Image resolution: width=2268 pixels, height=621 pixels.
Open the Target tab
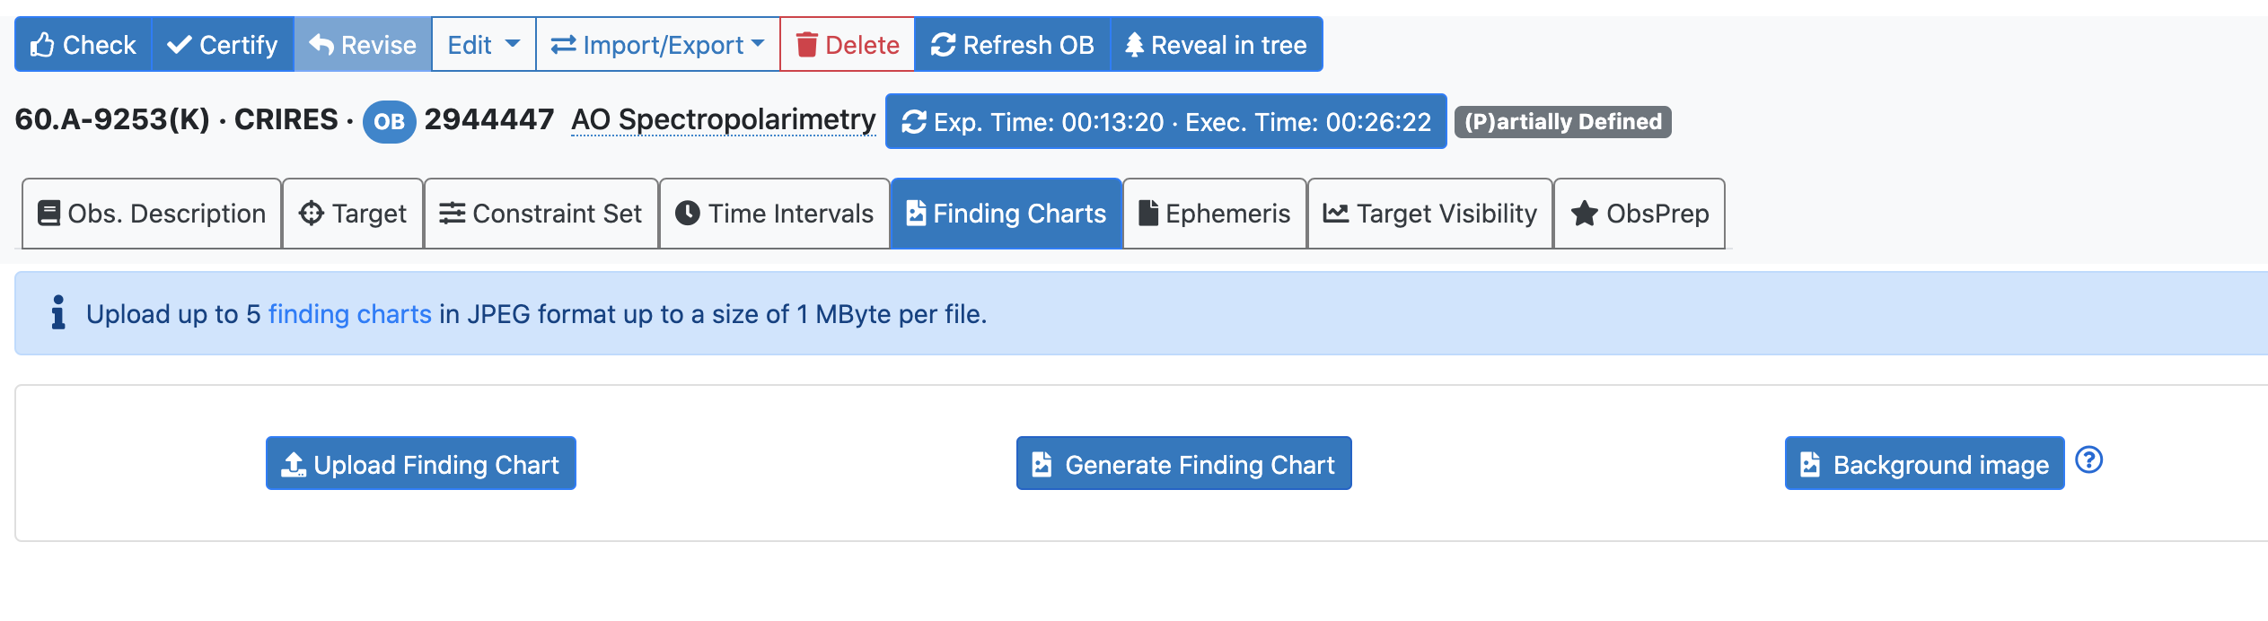(353, 214)
